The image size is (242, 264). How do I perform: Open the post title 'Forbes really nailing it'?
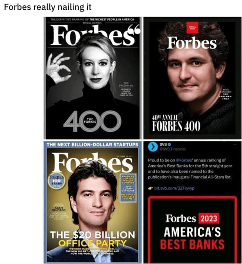tap(48, 7)
